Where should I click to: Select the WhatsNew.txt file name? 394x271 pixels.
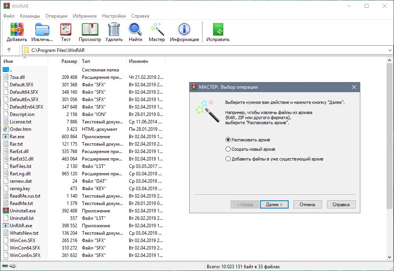click(24, 233)
